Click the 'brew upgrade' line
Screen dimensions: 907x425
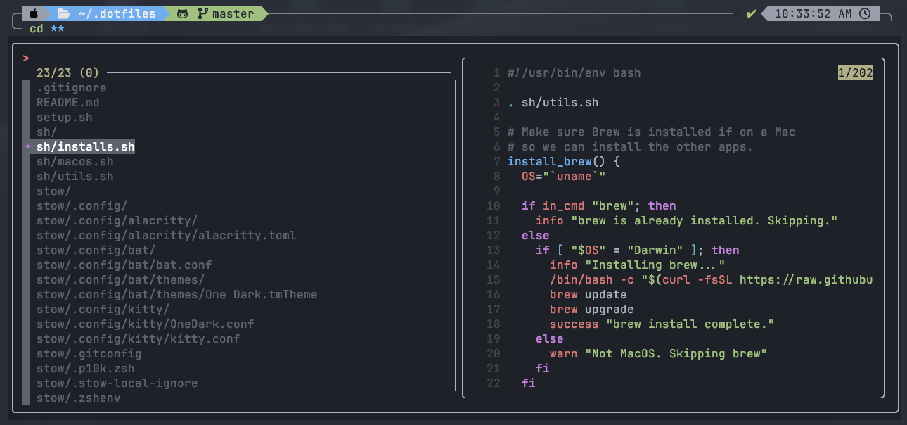click(x=592, y=309)
